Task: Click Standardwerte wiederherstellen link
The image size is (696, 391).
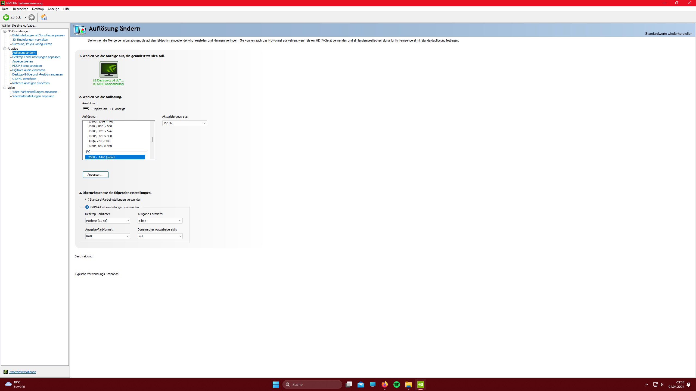Action: click(x=669, y=34)
